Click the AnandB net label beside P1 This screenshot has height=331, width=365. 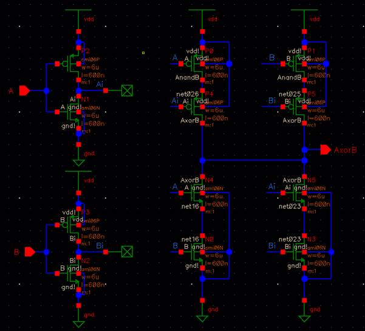289,78
